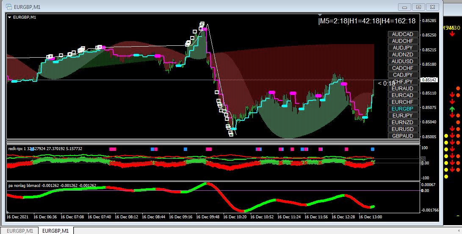
Task: Click the green up arrow signal on right
Action: 452,109
